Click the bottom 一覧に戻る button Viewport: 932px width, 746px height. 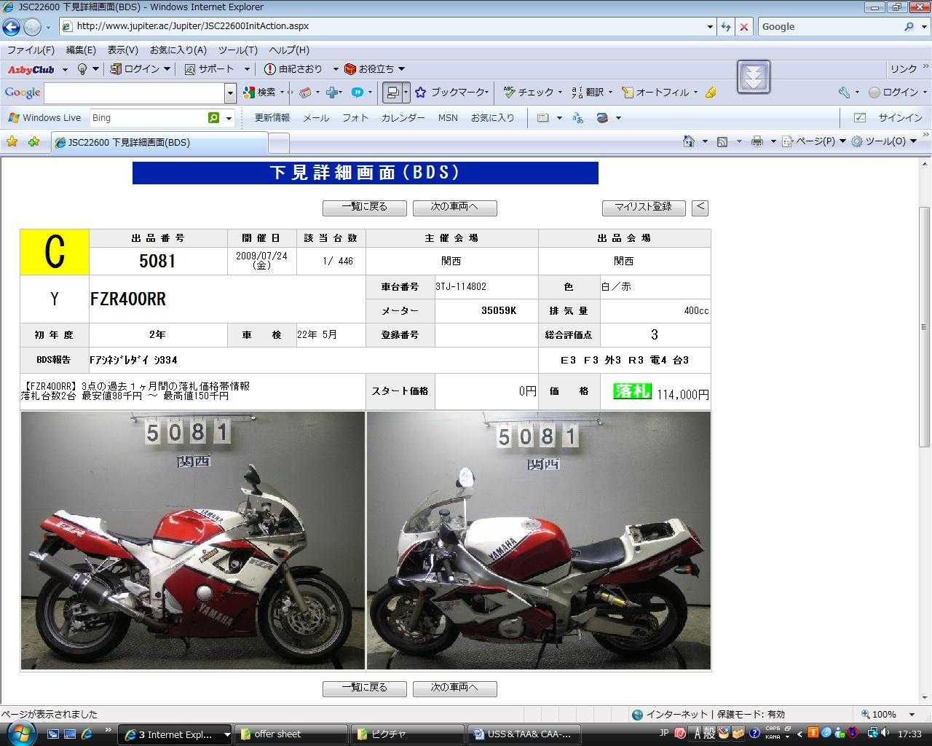point(365,688)
